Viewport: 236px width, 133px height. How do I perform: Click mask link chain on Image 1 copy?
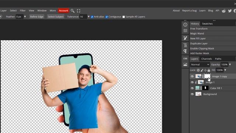click(203, 76)
